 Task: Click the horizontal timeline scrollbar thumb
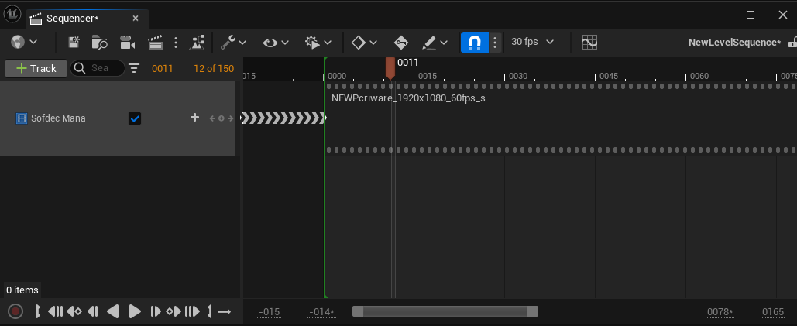(445, 311)
